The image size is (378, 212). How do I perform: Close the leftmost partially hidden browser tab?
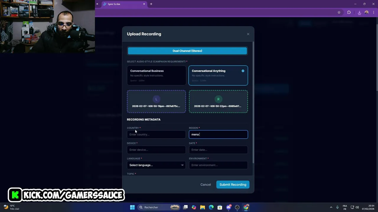coord(97,4)
